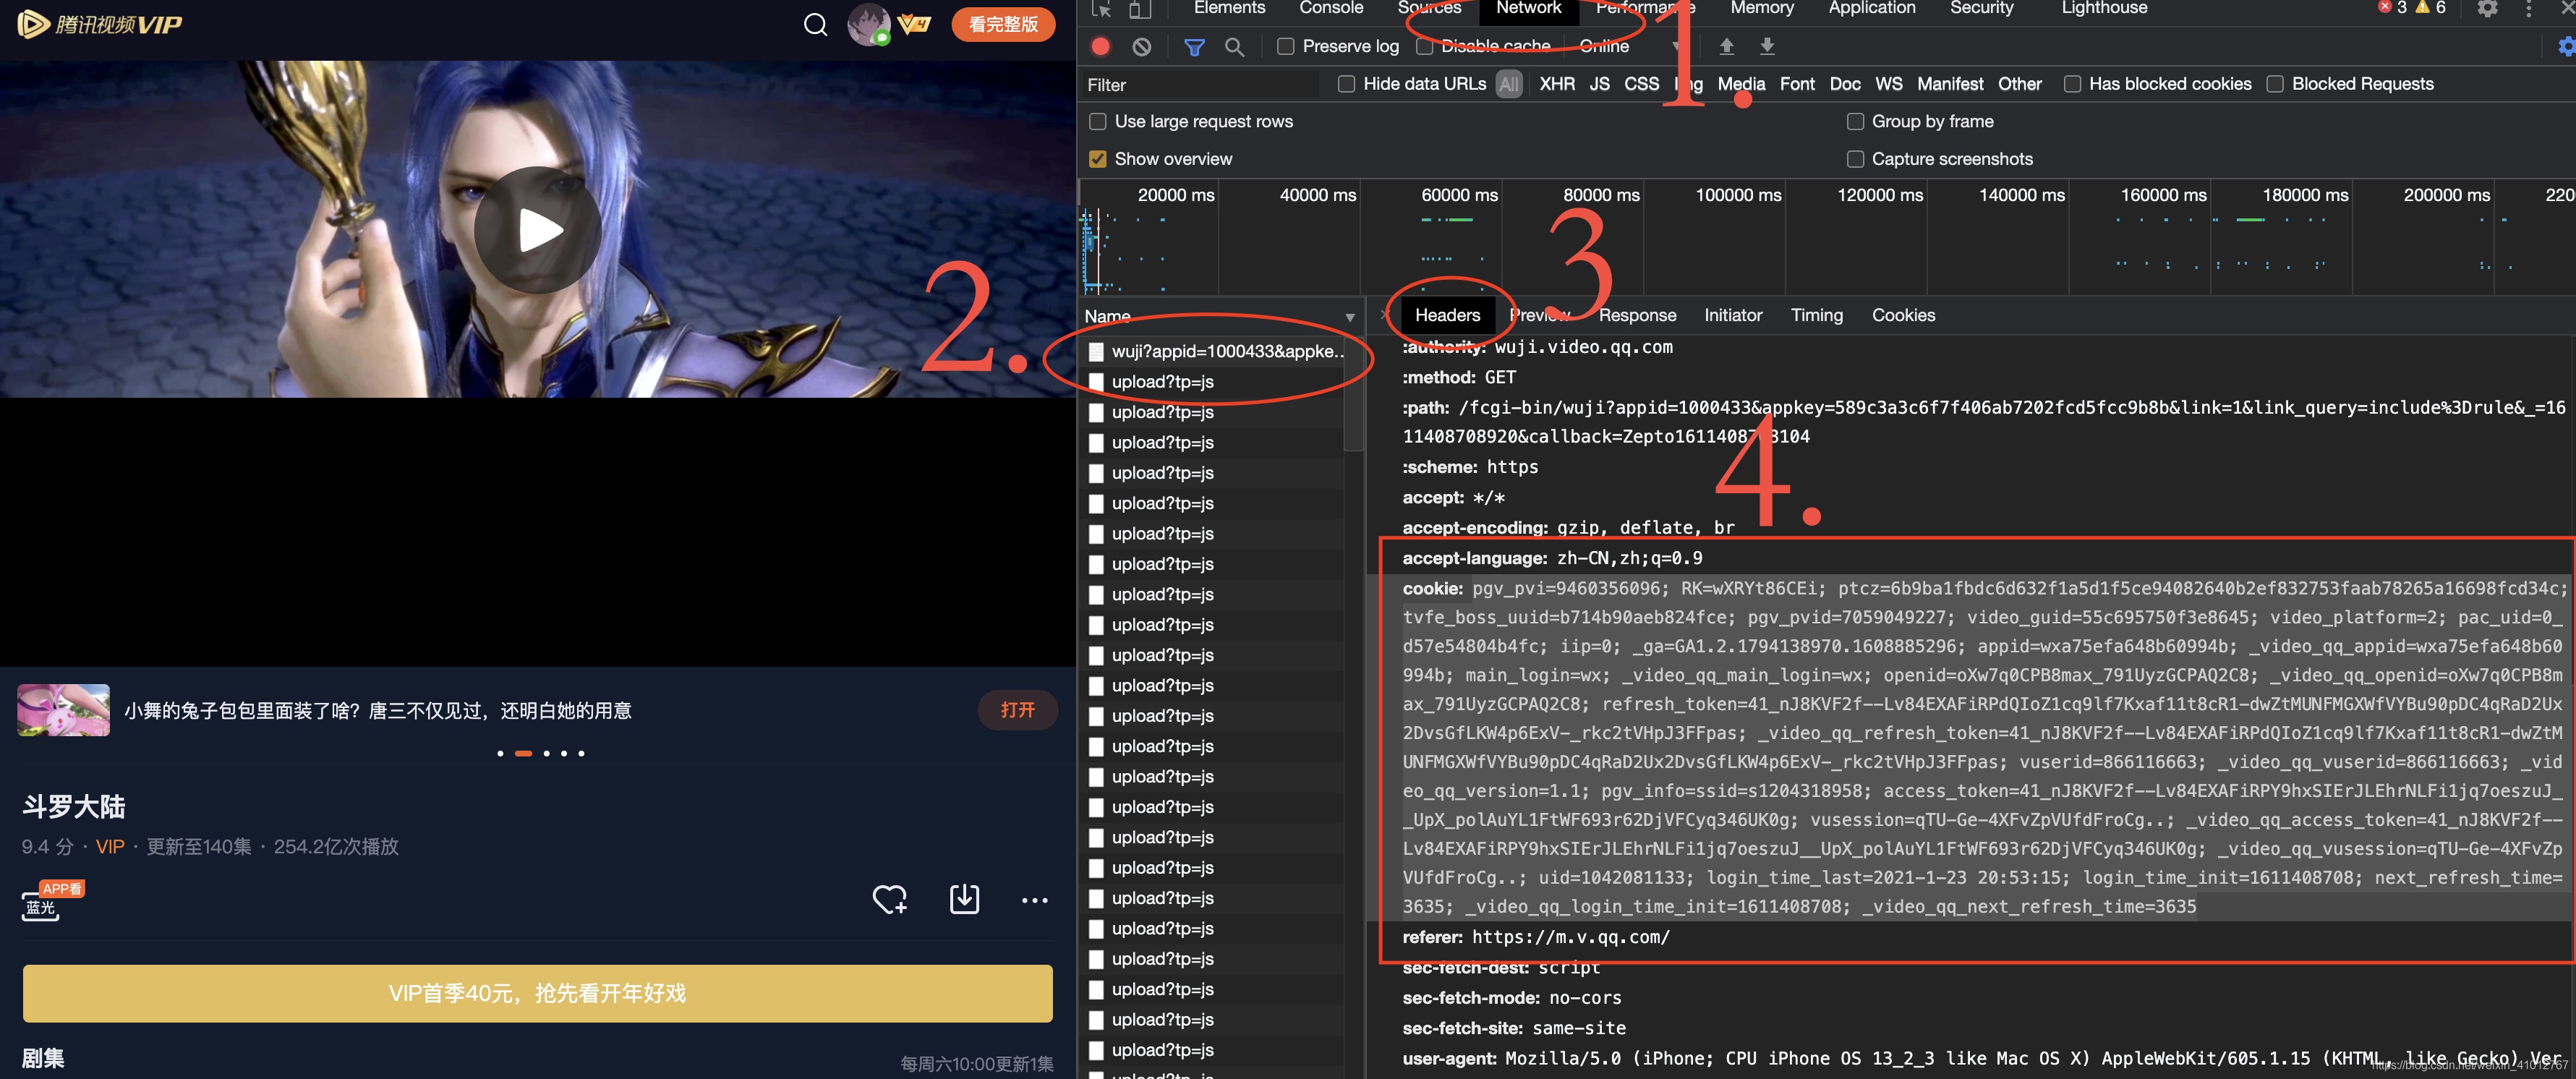The height and width of the screenshot is (1079, 2576).
Task: Filter requests by Font
Action: 1796,84
